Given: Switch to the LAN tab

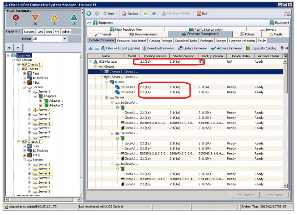Looking at the screenshot, I should coord(40,32).
